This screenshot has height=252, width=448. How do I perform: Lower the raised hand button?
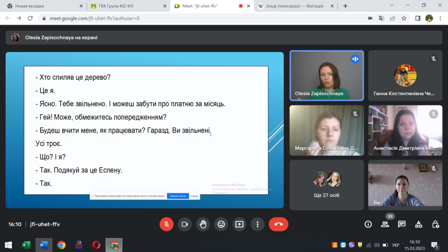[x=203, y=224]
